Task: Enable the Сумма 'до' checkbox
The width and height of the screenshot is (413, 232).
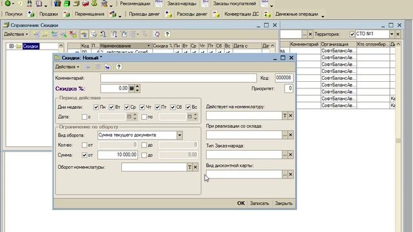Action: (144, 155)
